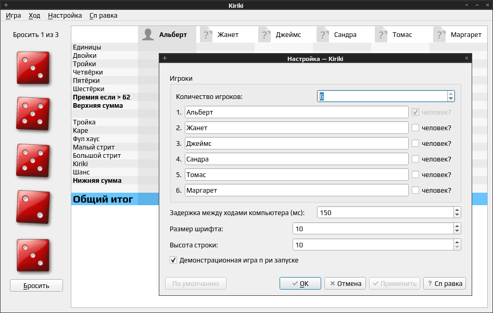Click the question-mark icon beside Томас
This screenshot has height=313, width=493.
pos(381,34)
